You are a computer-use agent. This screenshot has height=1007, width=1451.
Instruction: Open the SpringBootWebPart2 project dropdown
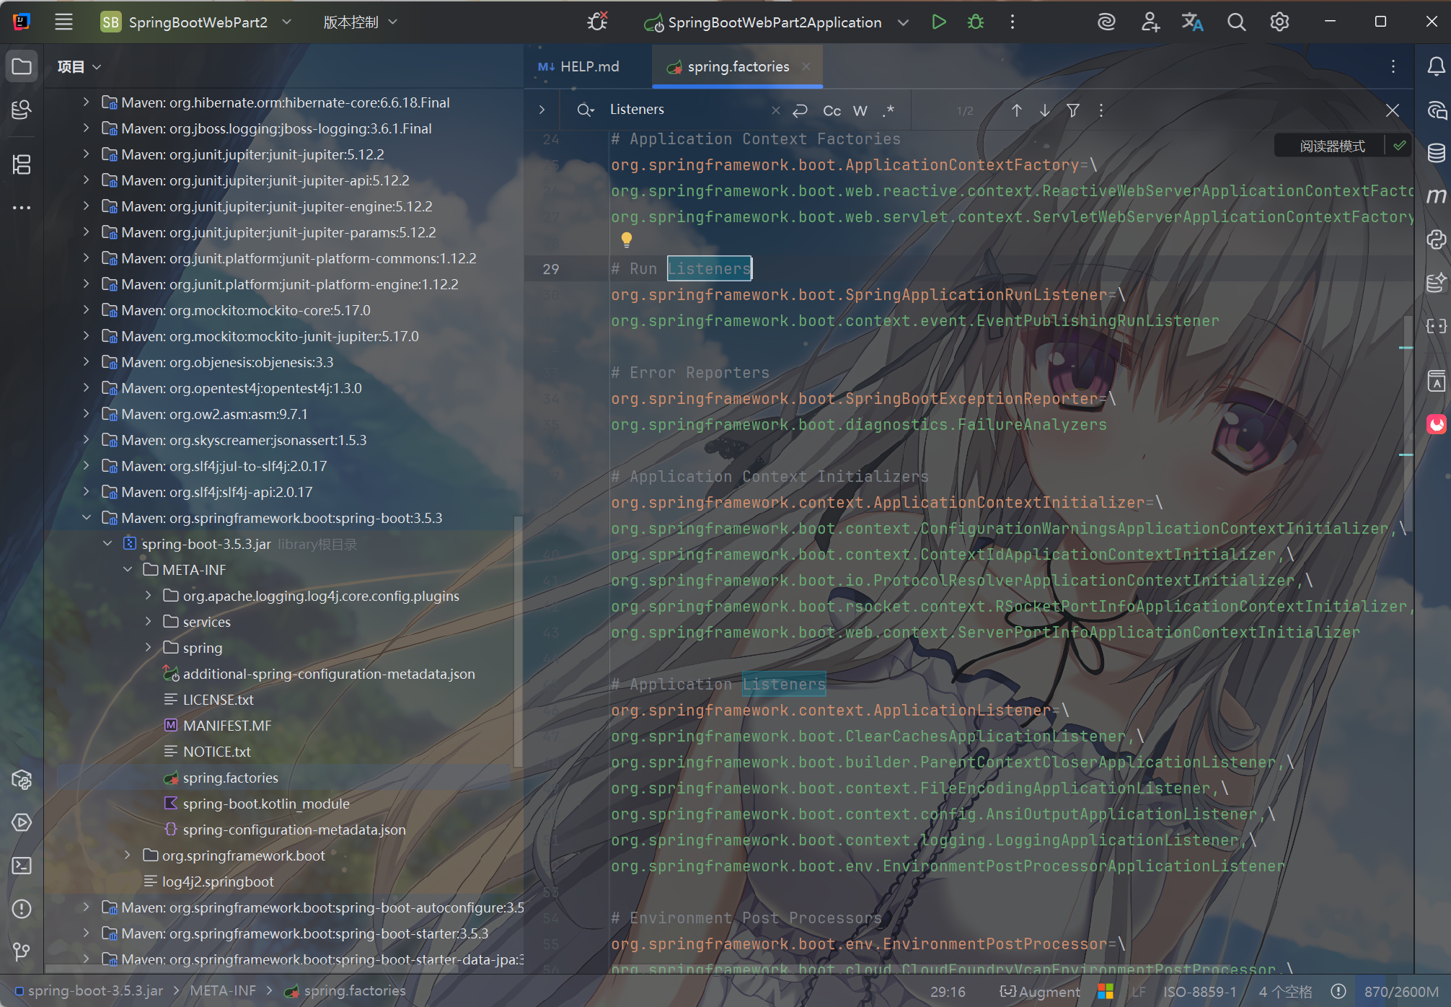196,22
